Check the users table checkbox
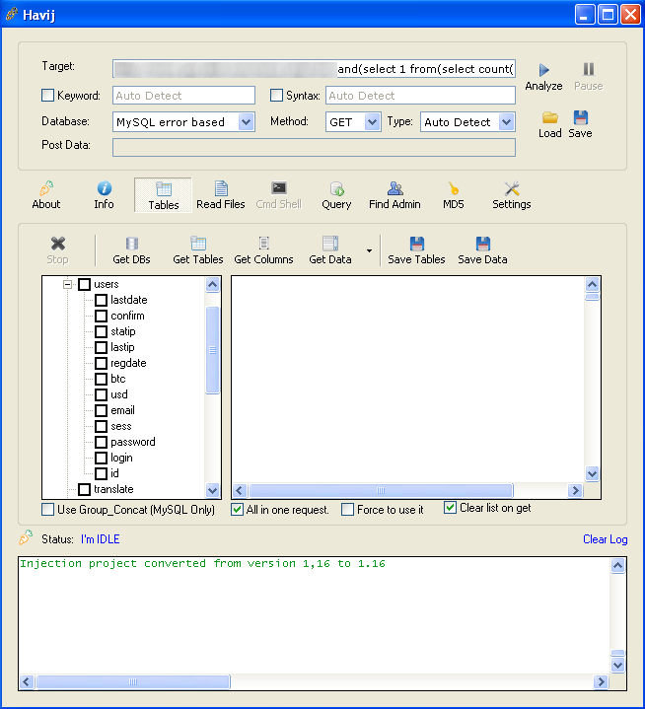 coord(84,284)
